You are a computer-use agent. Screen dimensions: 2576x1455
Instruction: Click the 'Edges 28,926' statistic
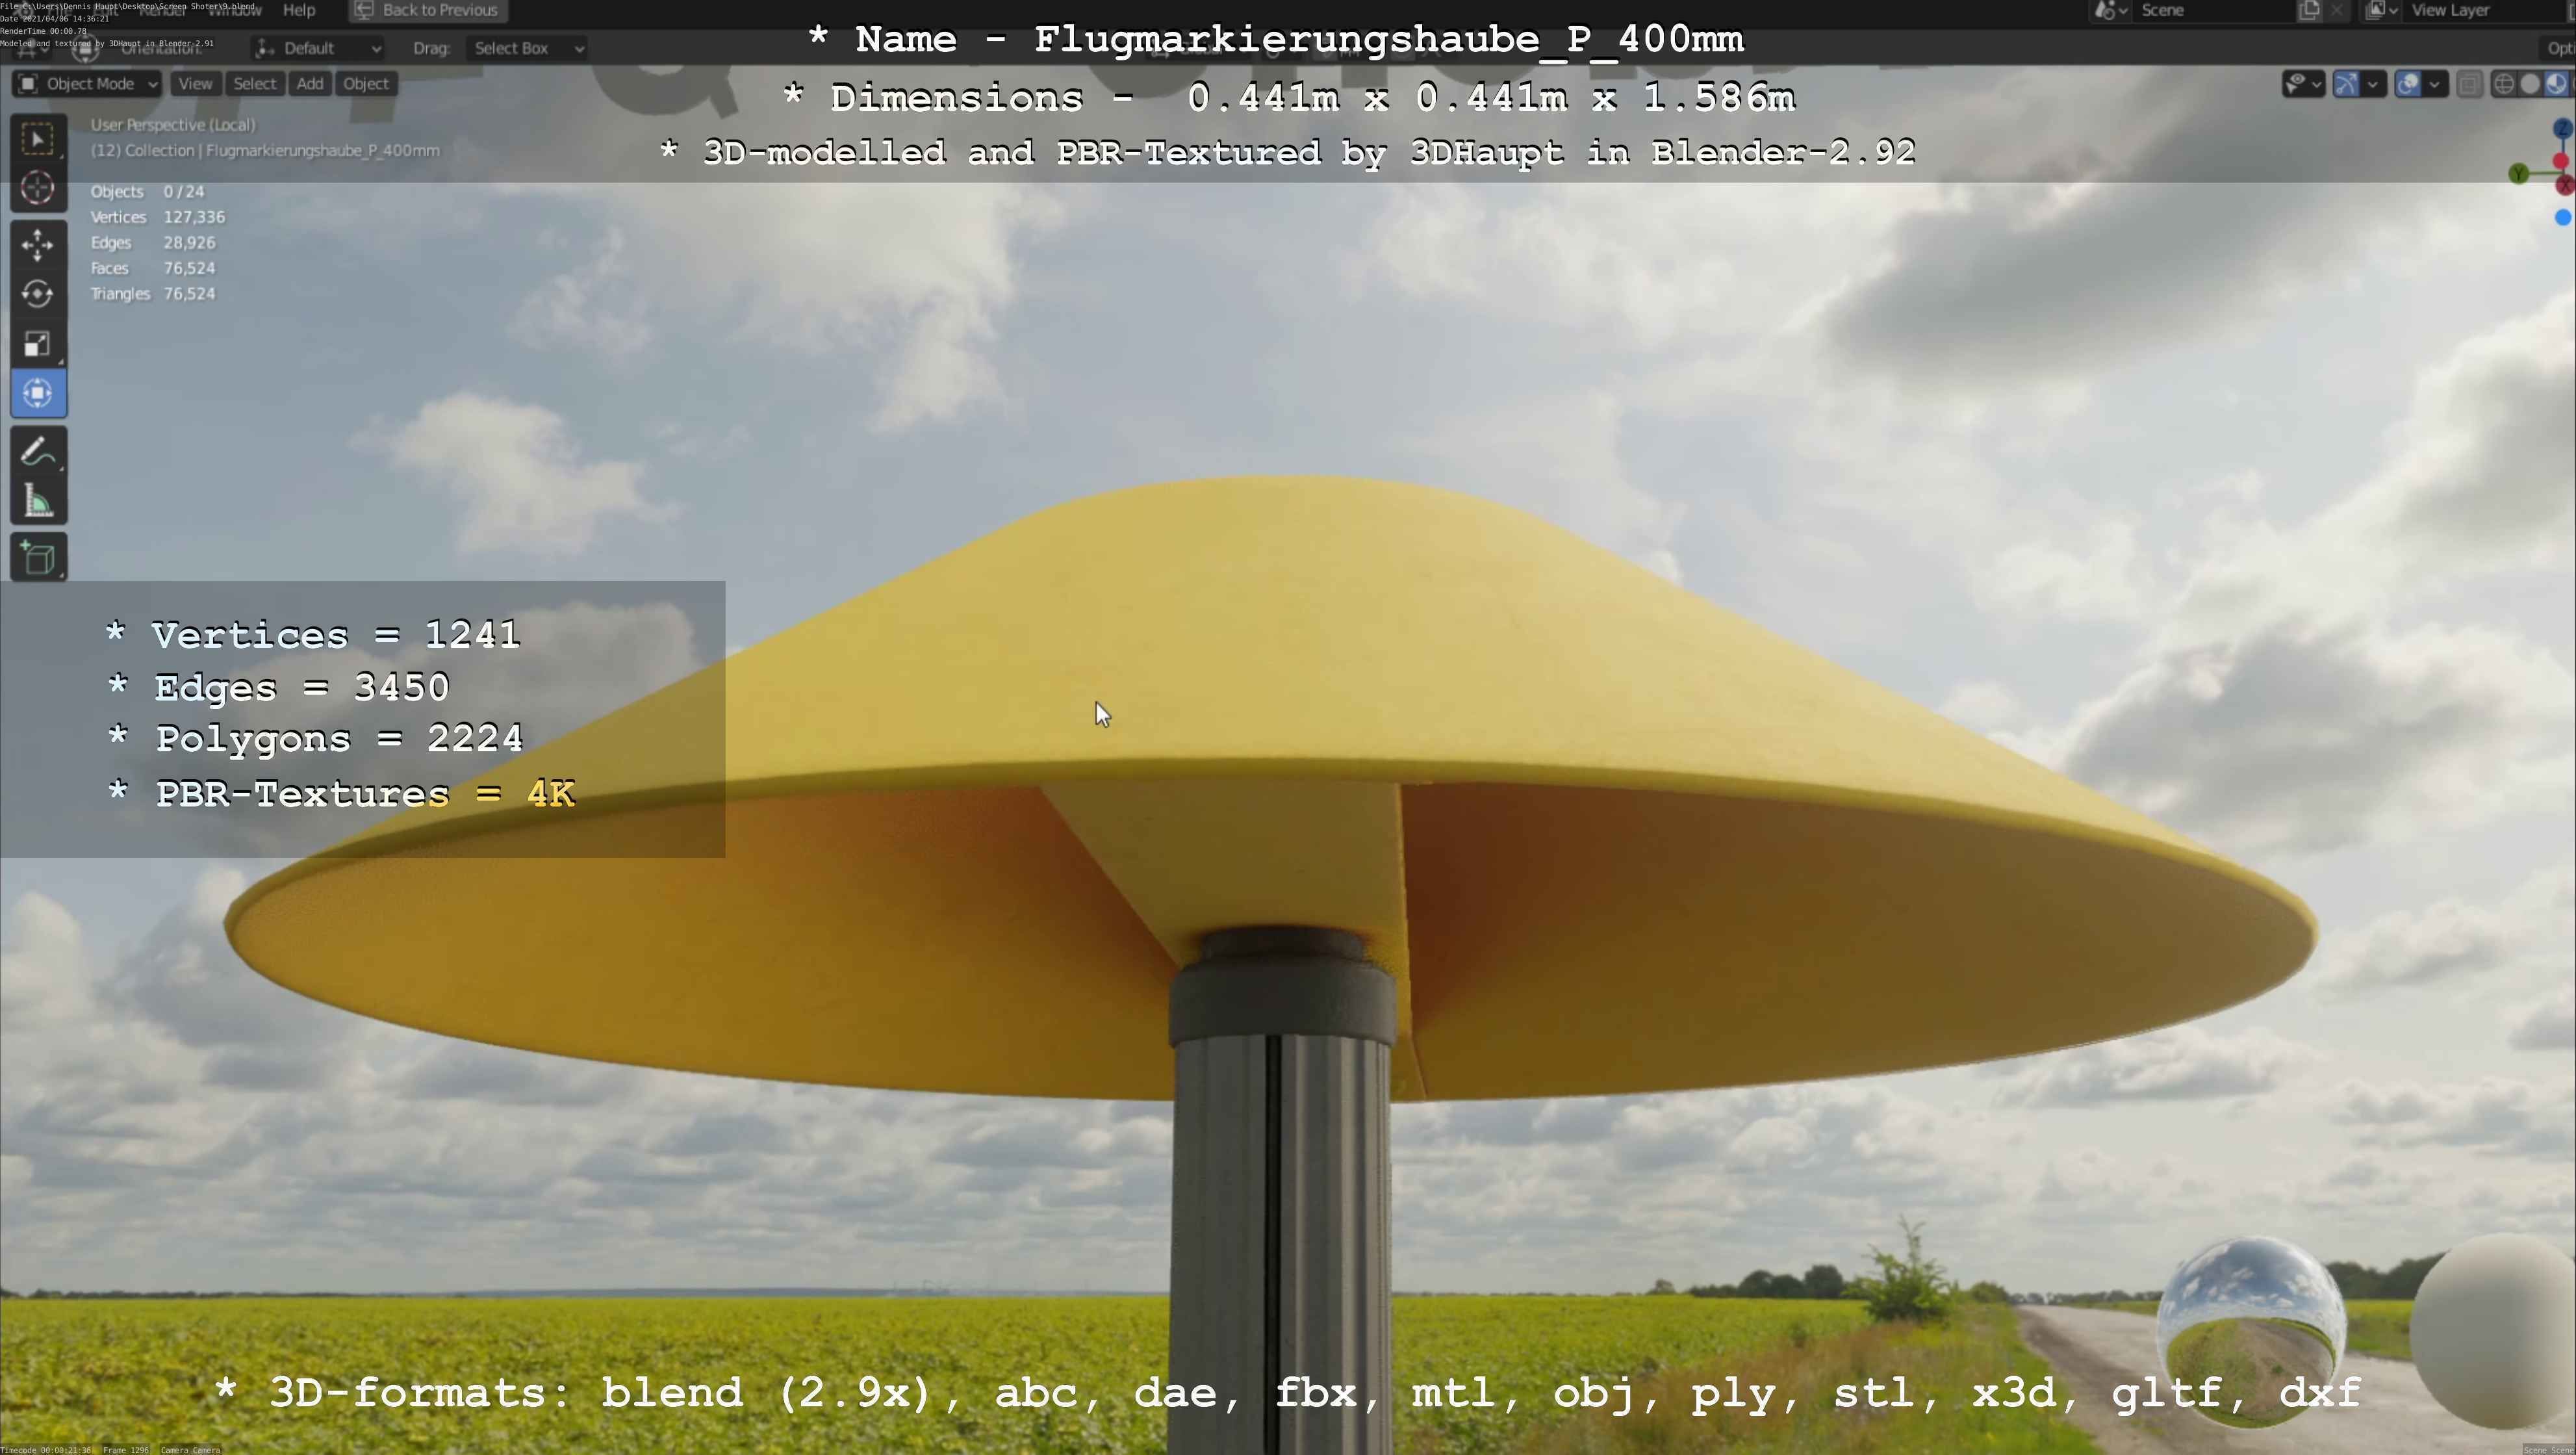[x=153, y=243]
